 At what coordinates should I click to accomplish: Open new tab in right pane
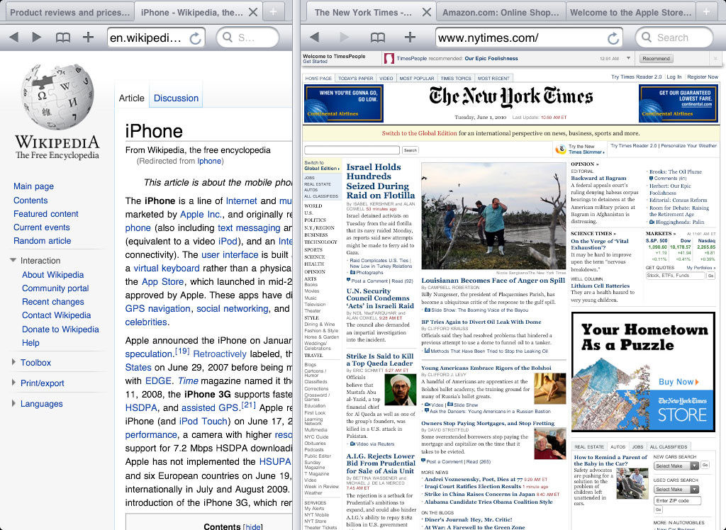point(707,12)
